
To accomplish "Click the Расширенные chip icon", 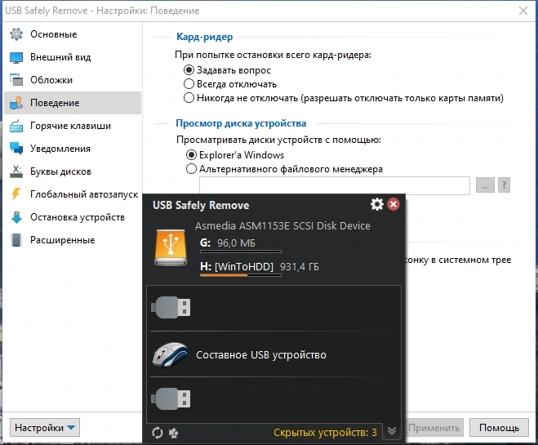I will click(x=16, y=240).
